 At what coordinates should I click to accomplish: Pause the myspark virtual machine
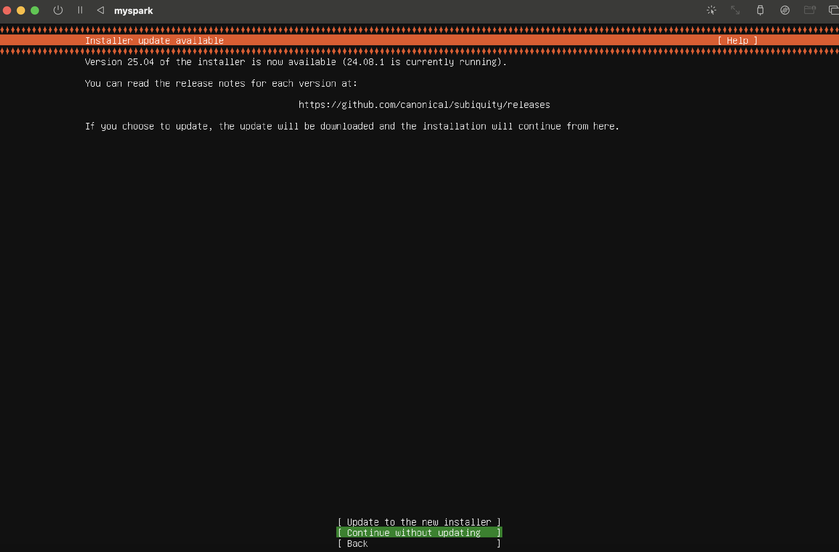tap(80, 10)
